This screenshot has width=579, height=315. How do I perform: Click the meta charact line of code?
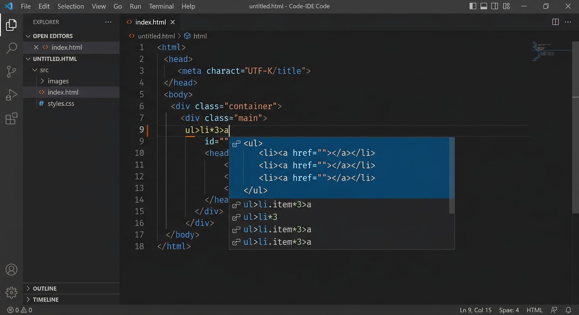[244, 71]
